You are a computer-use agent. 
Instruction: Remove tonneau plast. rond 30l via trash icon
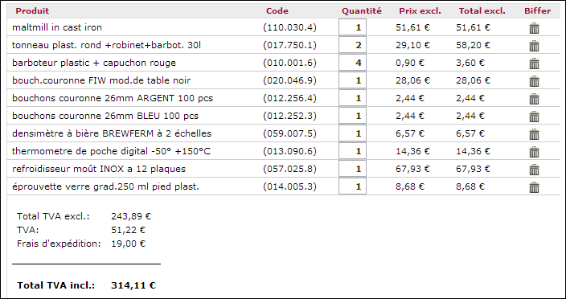[x=534, y=46]
